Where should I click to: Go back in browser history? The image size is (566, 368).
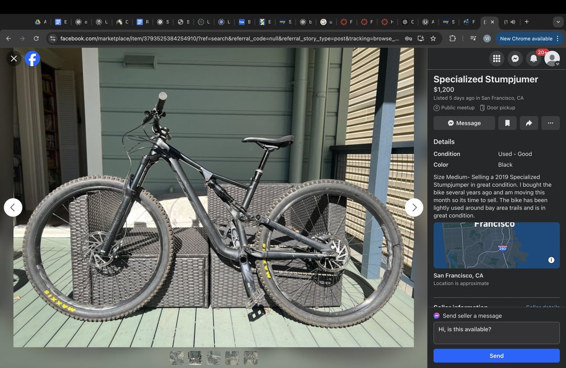pos(9,38)
